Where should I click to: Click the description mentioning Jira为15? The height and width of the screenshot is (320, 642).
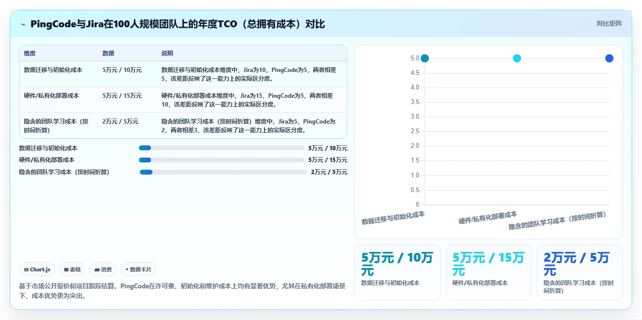pyautogui.click(x=247, y=100)
